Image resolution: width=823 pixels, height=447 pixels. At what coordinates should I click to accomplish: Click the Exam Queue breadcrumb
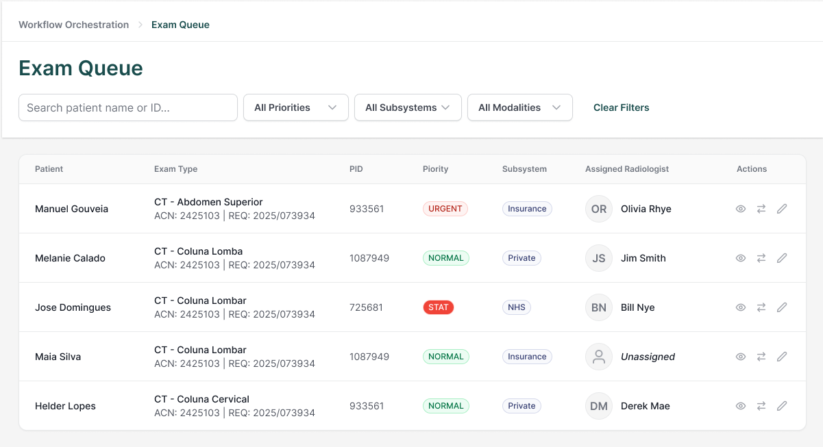point(180,25)
